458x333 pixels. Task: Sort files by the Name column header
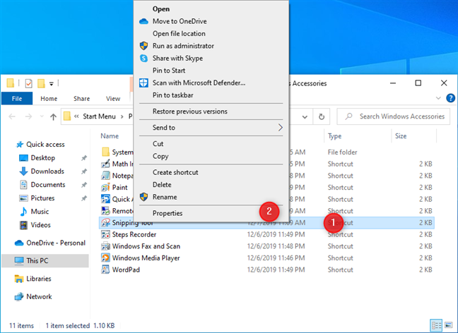click(x=110, y=136)
